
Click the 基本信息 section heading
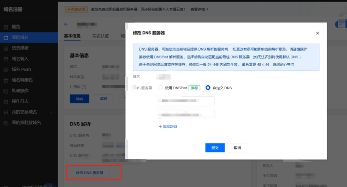pos(79,55)
